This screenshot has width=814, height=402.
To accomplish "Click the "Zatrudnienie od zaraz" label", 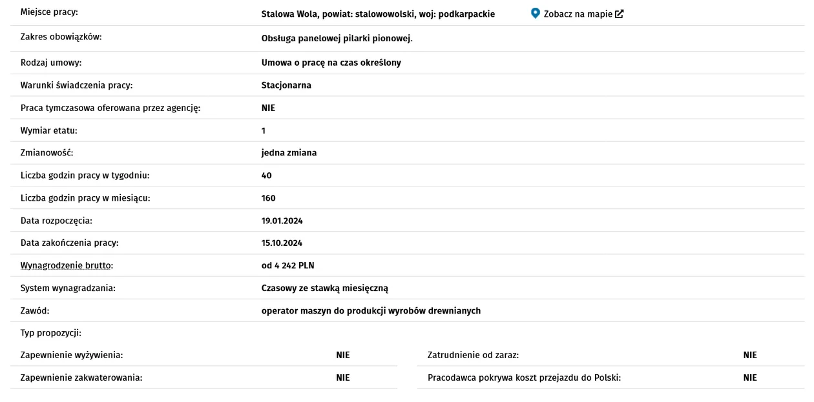I will (x=473, y=355).
